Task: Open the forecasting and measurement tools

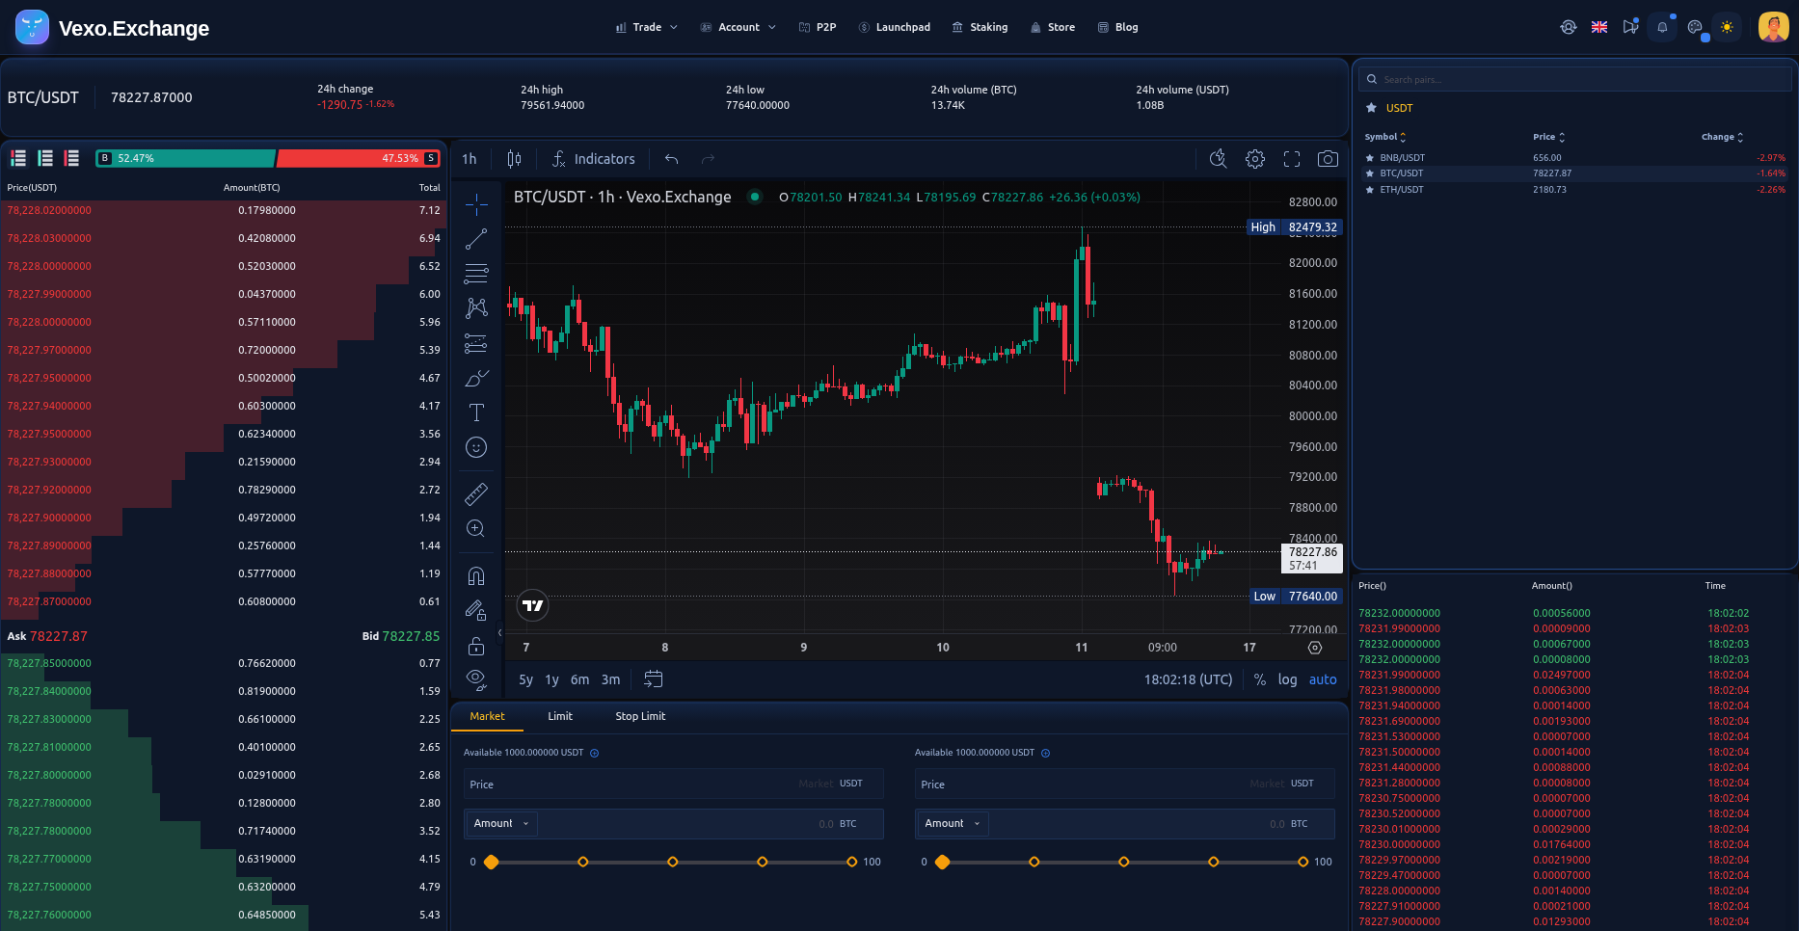Action: (476, 343)
